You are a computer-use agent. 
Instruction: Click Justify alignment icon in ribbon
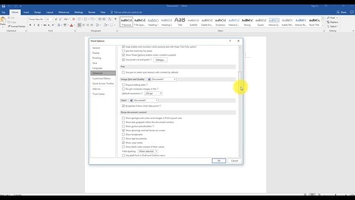click(x=92, y=25)
